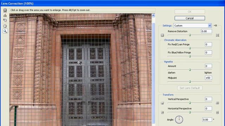This screenshot has width=225, height=126.
Task: Click the Remove Distortion value field
Action: 206,31
